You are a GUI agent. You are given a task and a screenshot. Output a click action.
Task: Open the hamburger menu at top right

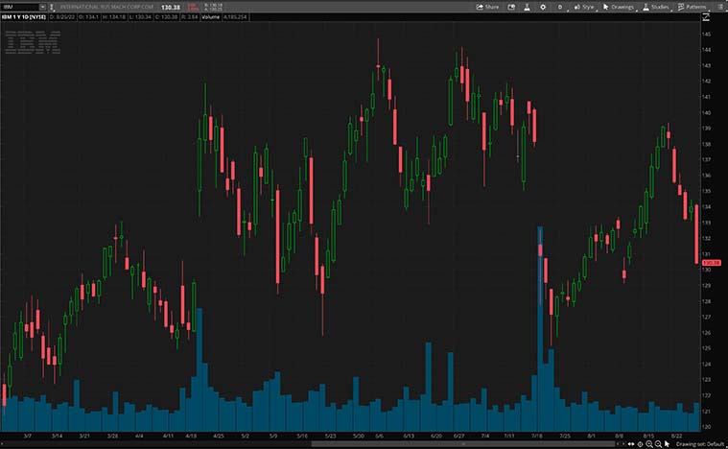(719, 6)
